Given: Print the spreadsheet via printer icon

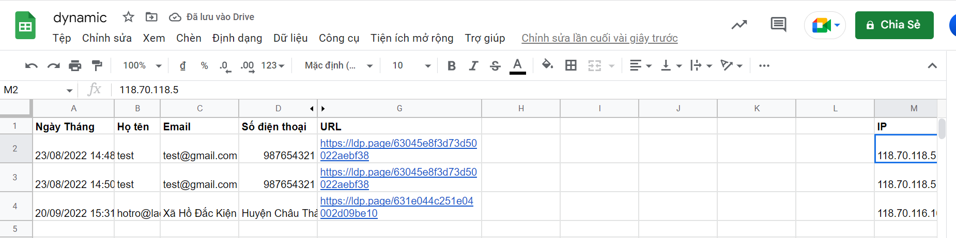Looking at the screenshot, I should (75, 66).
